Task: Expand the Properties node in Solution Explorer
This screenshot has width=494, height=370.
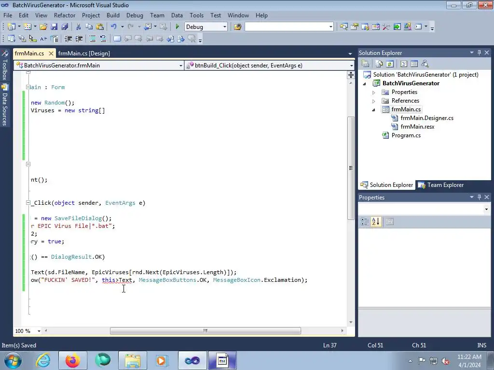Action: point(374,92)
